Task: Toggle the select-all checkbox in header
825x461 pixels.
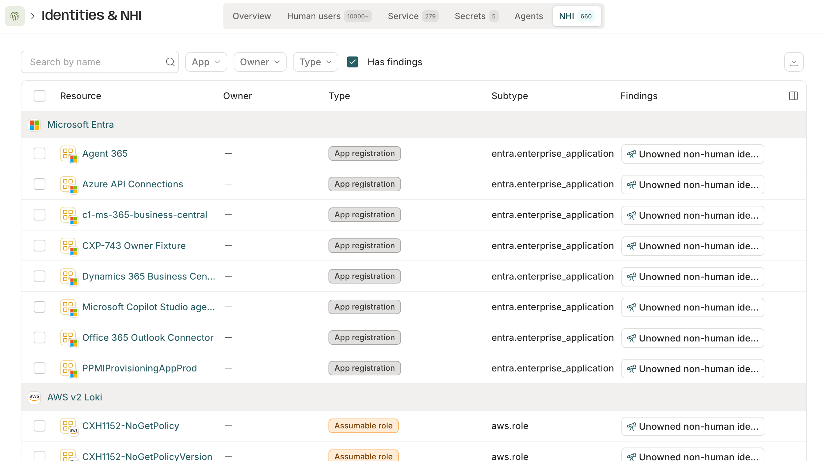Action: [x=40, y=96]
